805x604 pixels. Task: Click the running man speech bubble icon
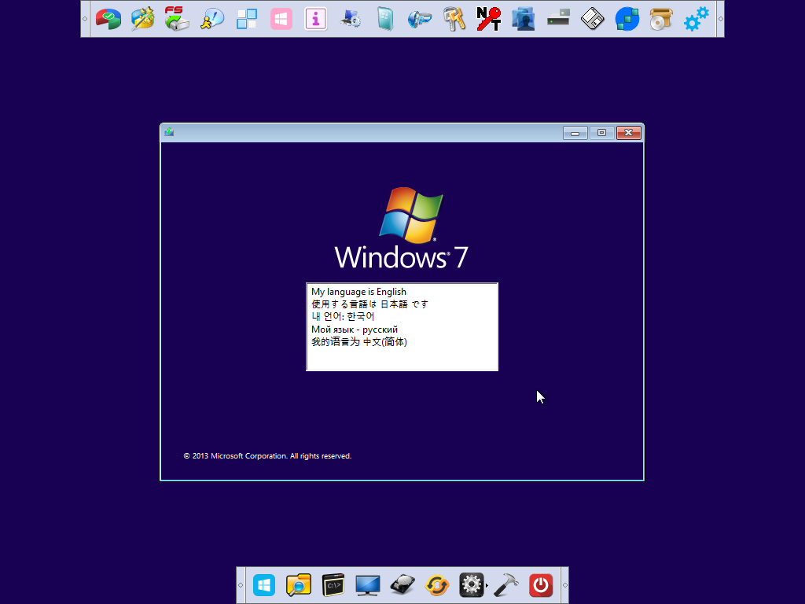(212, 19)
